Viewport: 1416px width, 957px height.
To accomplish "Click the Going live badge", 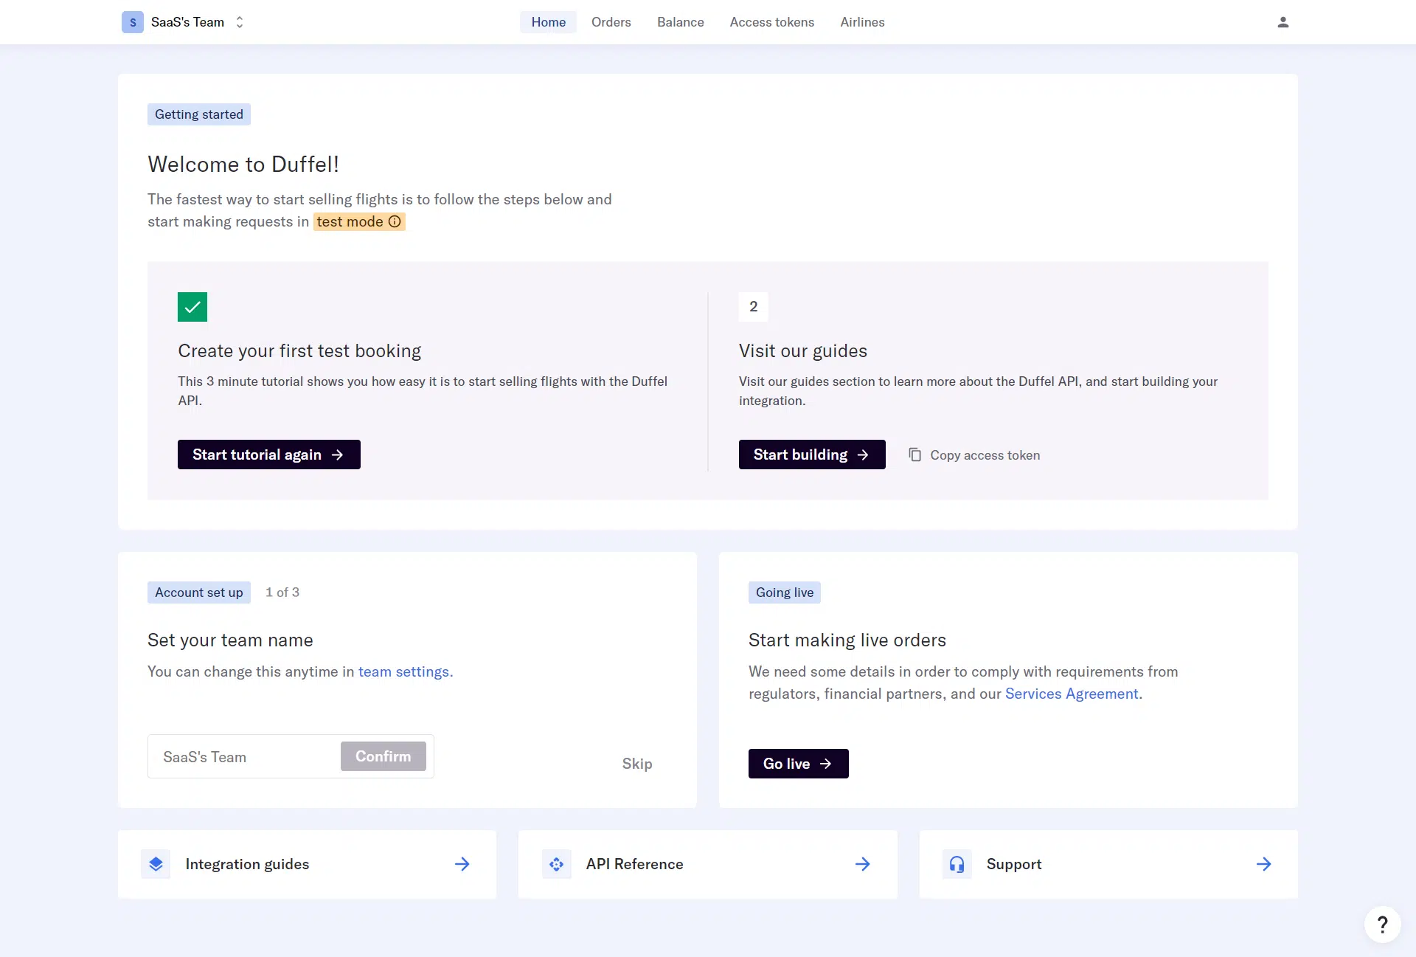I will (x=785, y=592).
